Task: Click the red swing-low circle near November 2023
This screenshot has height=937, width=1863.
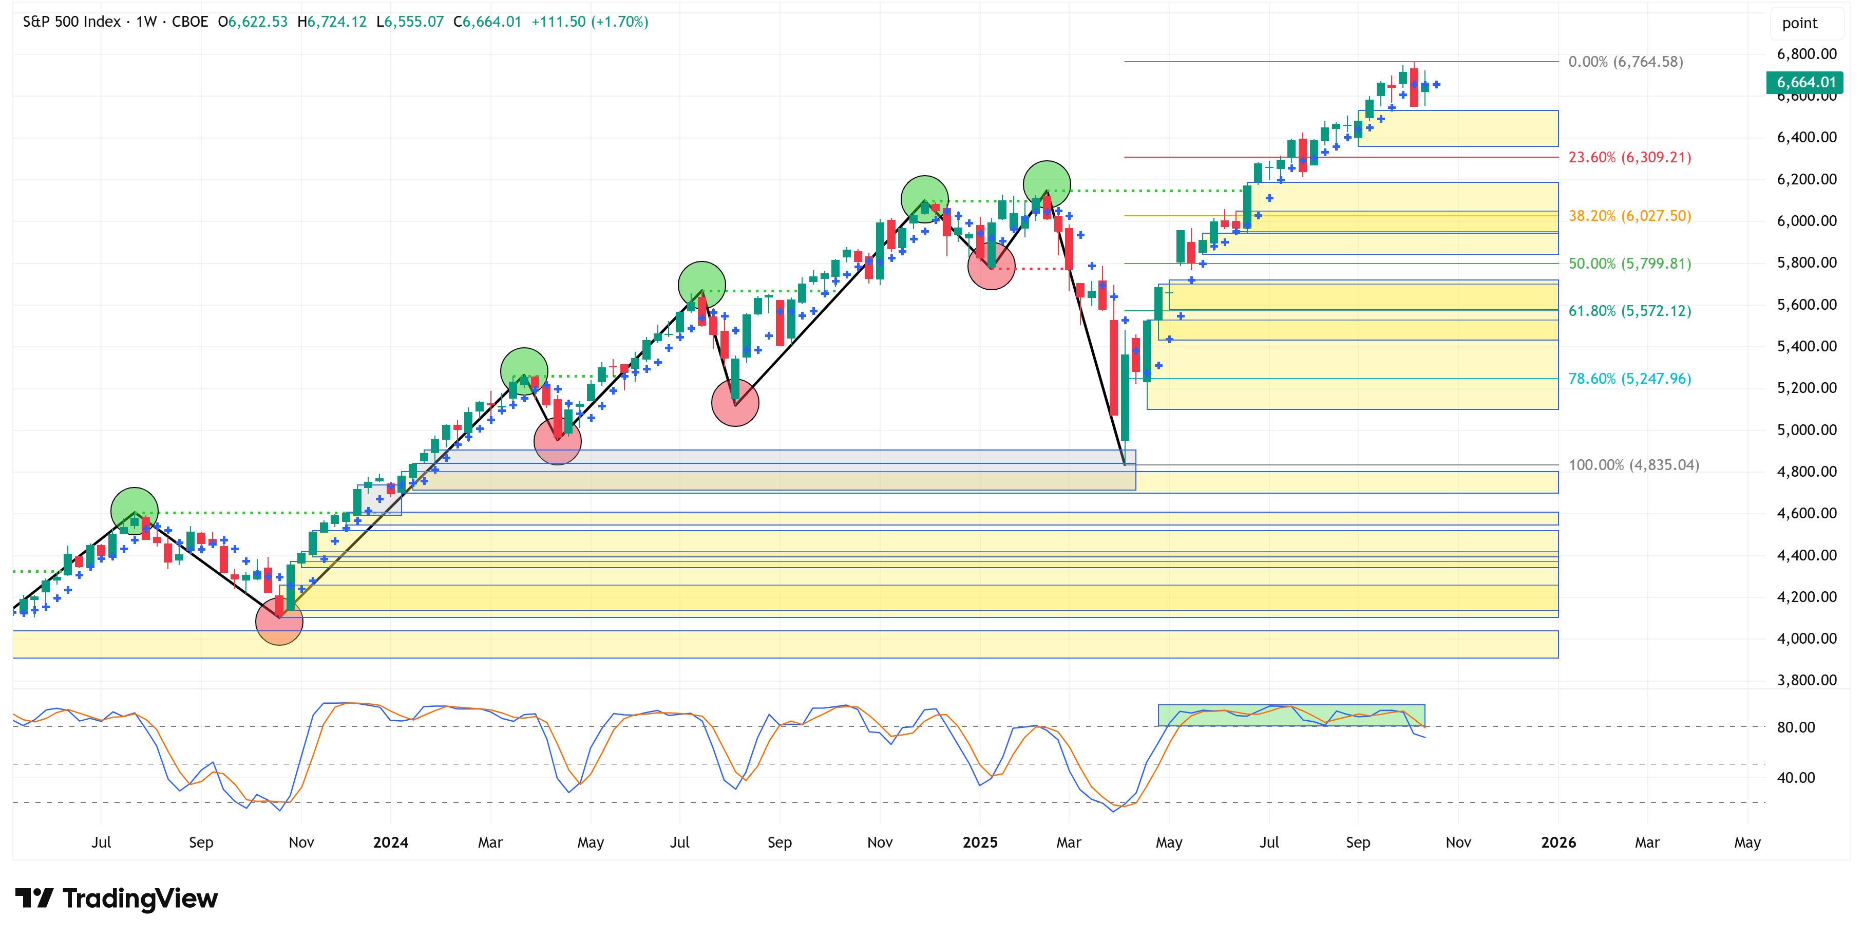Action: coord(279,622)
